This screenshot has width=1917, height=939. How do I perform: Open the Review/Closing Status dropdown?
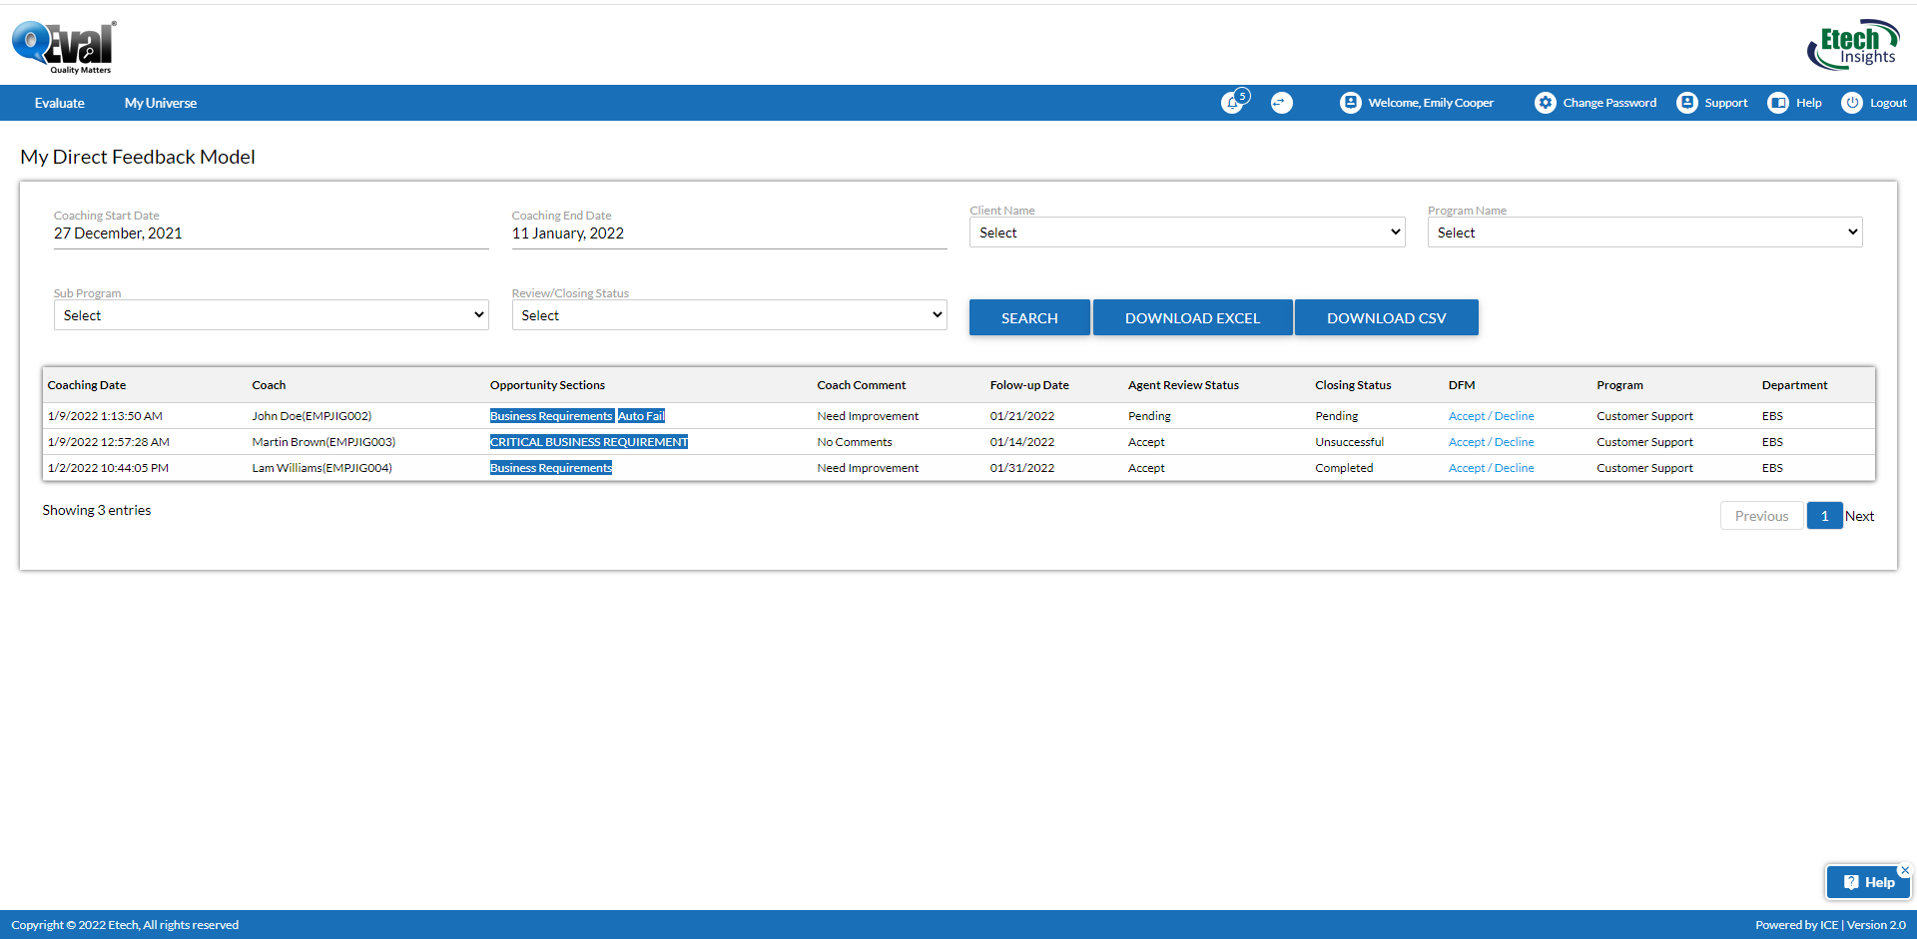point(729,315)
